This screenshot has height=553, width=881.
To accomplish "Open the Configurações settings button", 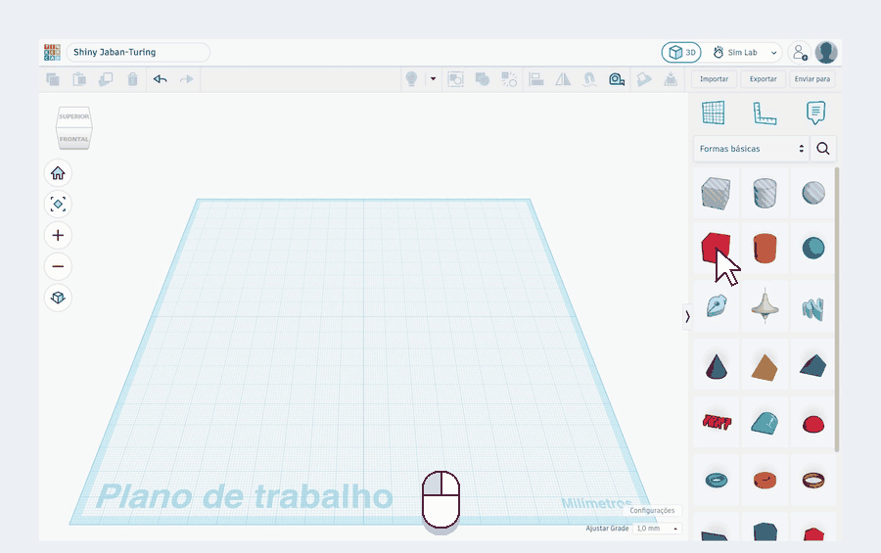I will [x=652, y=510].
